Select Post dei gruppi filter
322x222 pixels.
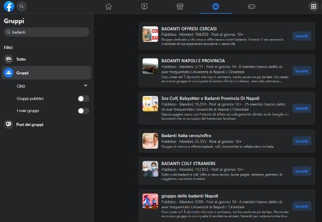[x=46, y=124]
